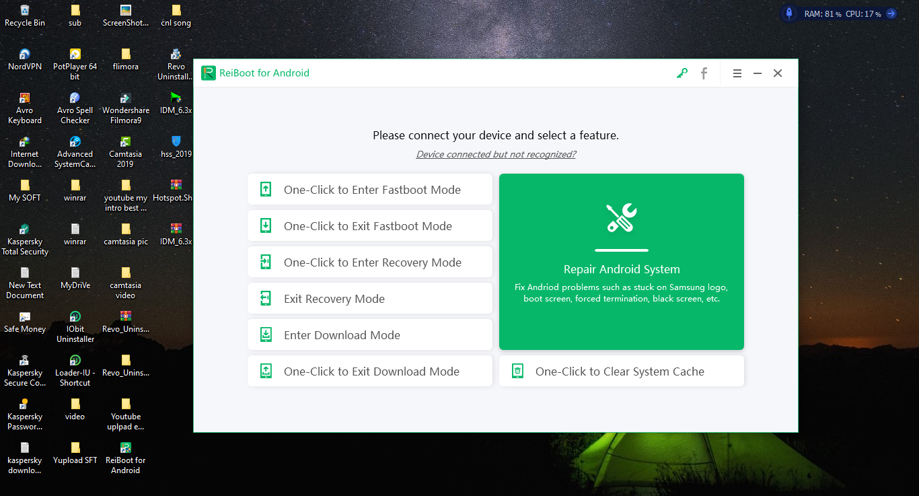Click the 'CPU: 17 %' reading
Screen dimensions: 919x496
click(863, 13)
